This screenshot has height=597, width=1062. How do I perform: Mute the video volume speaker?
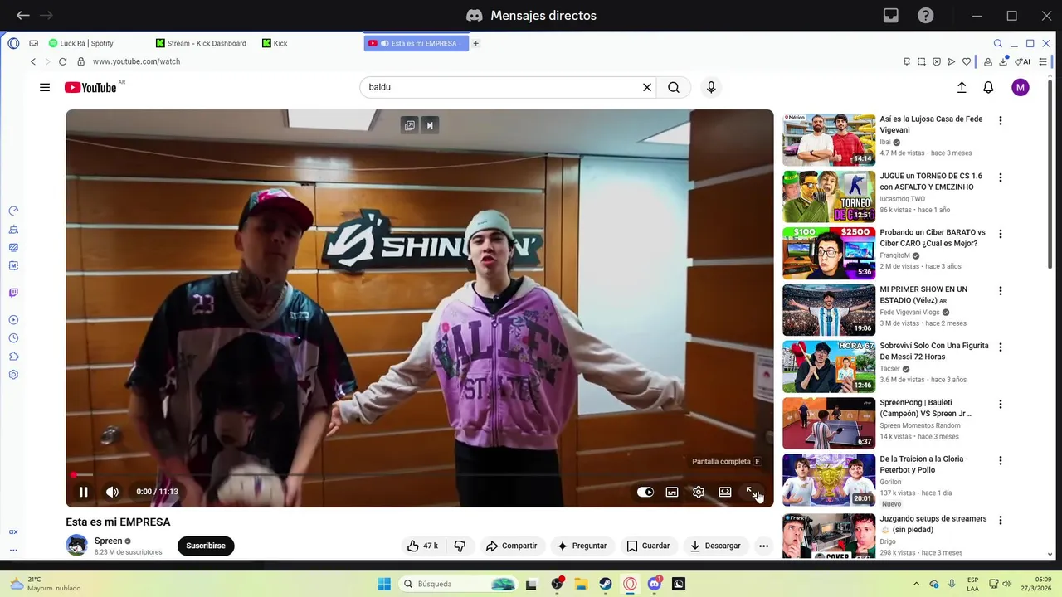(112, 492)
